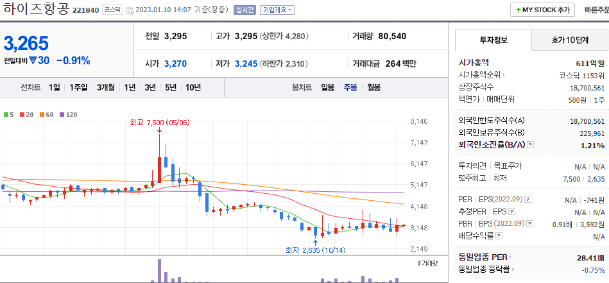The height and width of the screenshot is (283, 609).
Task: Select 주봉 candle chart
Action: click(350, 87)
